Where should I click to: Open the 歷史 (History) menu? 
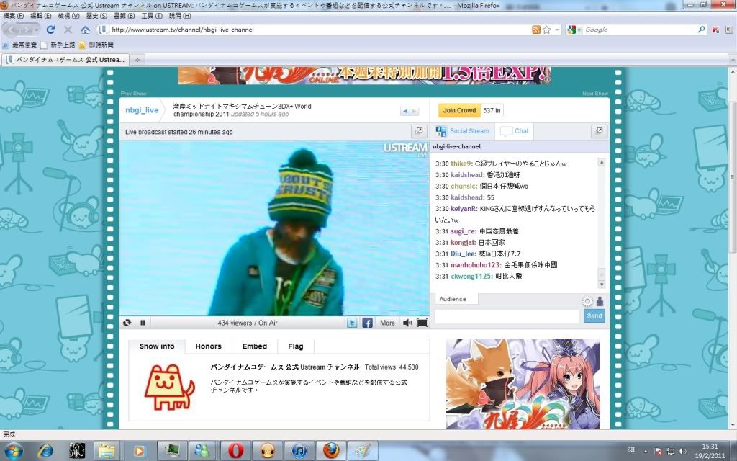[96, 16]
